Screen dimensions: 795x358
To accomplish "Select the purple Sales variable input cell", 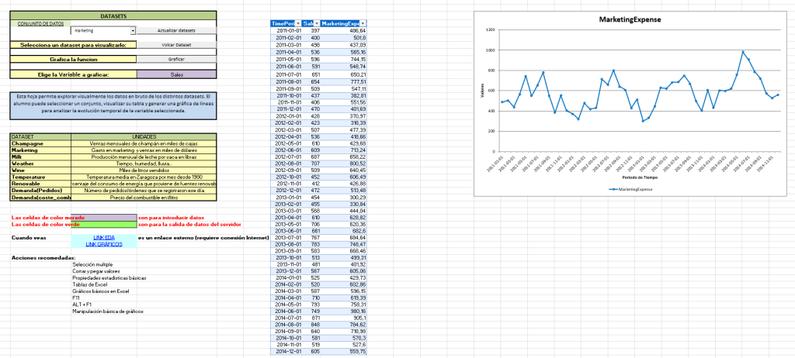I will [x=176, y=74].
